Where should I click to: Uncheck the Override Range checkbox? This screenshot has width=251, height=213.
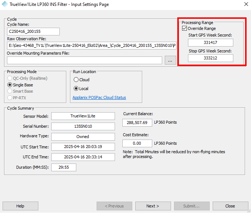[184, 28]
